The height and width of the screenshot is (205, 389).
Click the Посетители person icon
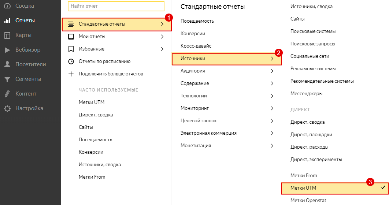pyautogui.click(x=7, y=64)
